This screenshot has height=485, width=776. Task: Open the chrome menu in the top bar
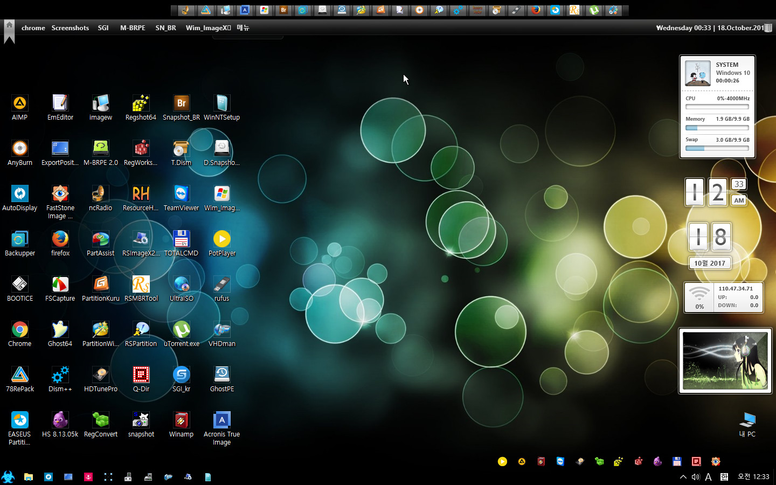[x=33, y=28]
